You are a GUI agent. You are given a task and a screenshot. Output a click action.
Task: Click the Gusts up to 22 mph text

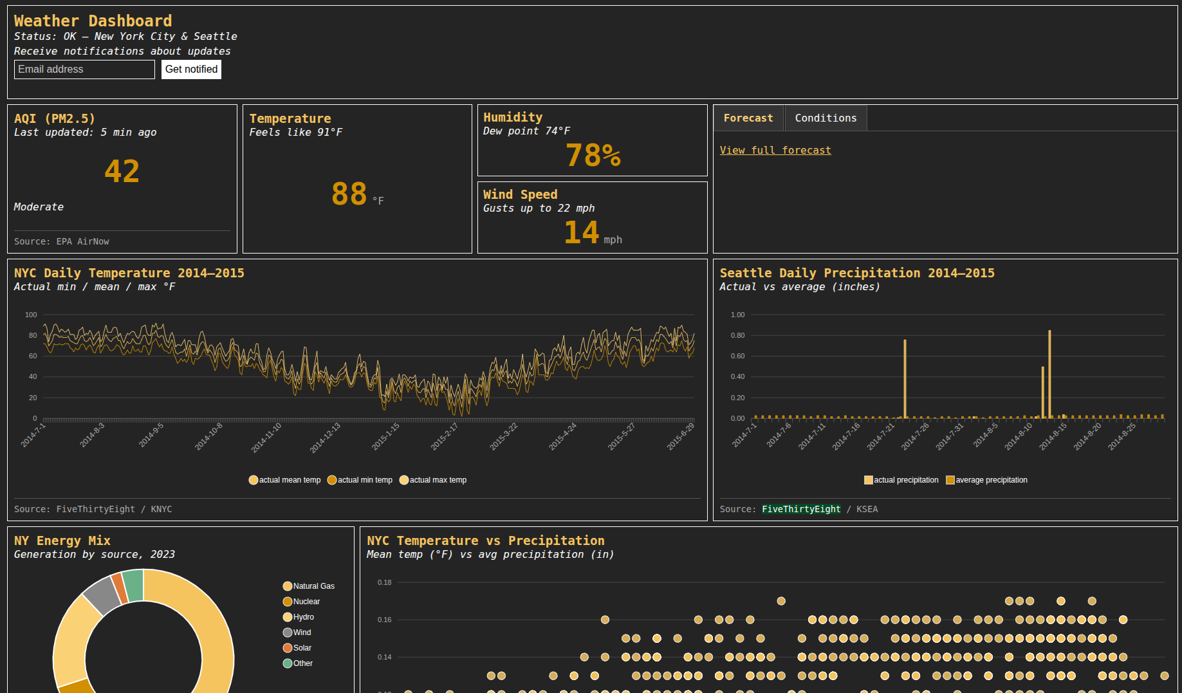(539, 208)
